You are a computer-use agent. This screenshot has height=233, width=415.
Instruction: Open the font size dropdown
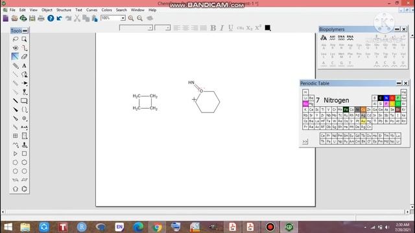(168, 28)
